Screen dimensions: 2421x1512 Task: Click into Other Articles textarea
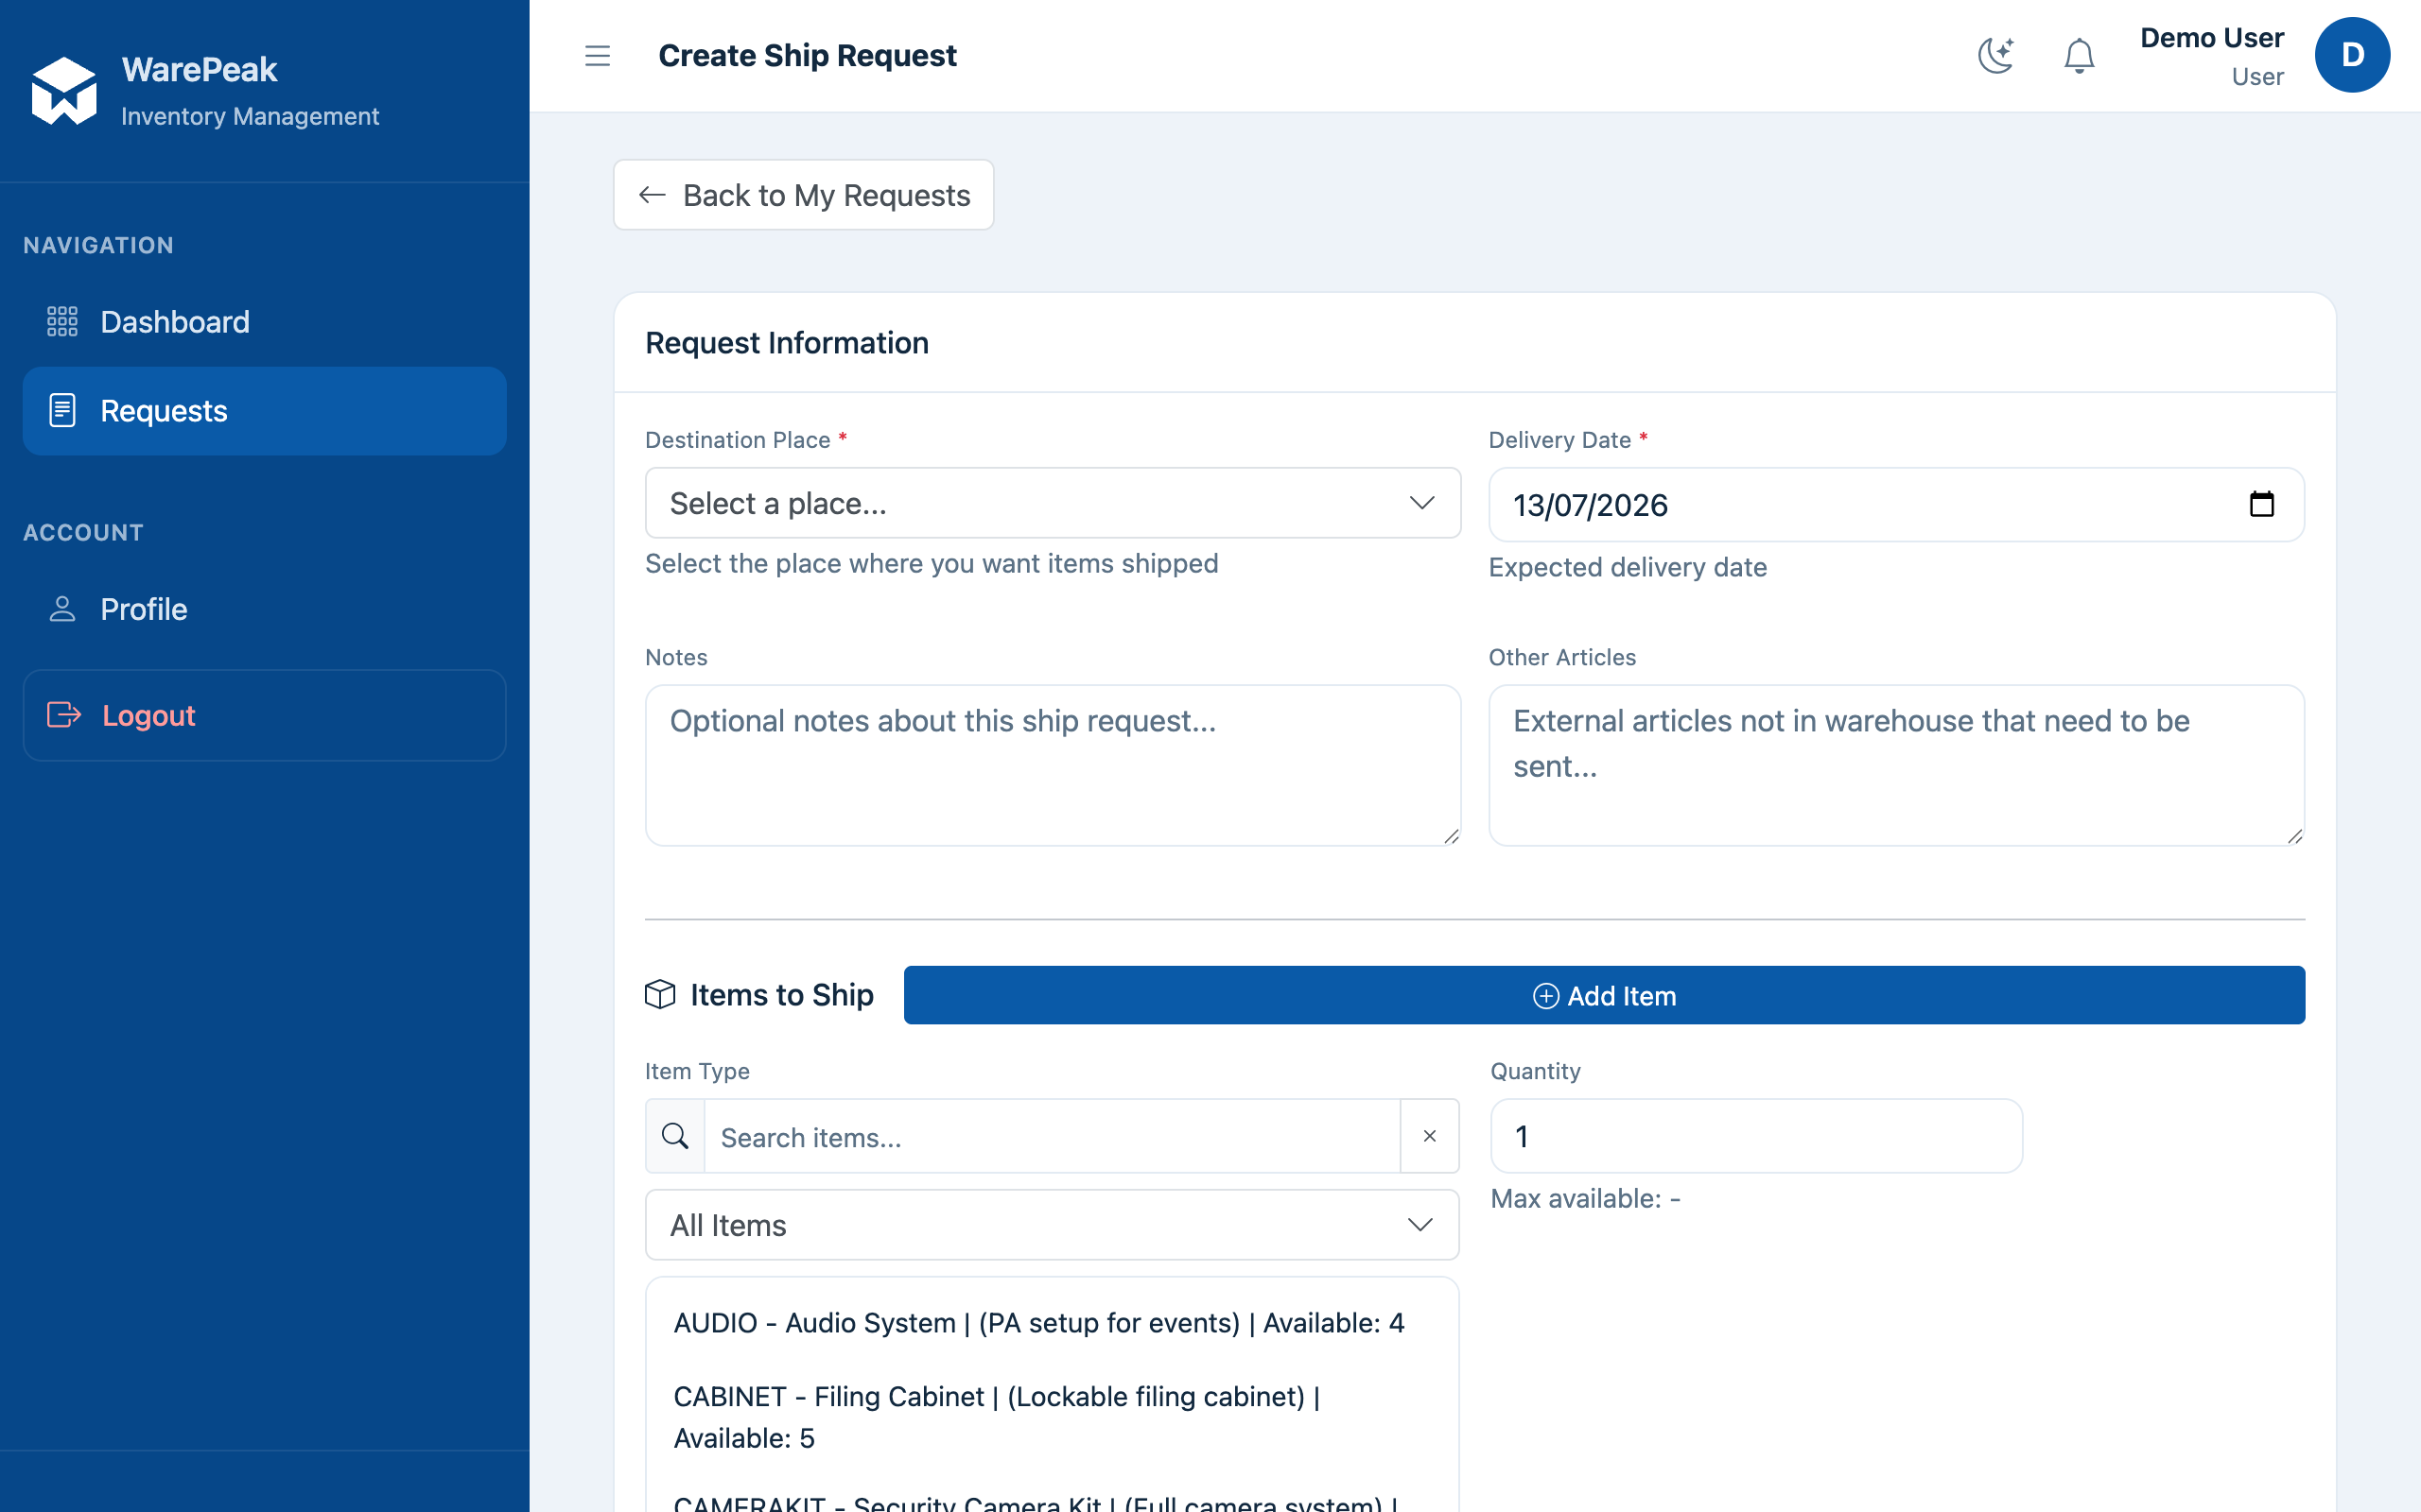click(x=1896, y=765)
